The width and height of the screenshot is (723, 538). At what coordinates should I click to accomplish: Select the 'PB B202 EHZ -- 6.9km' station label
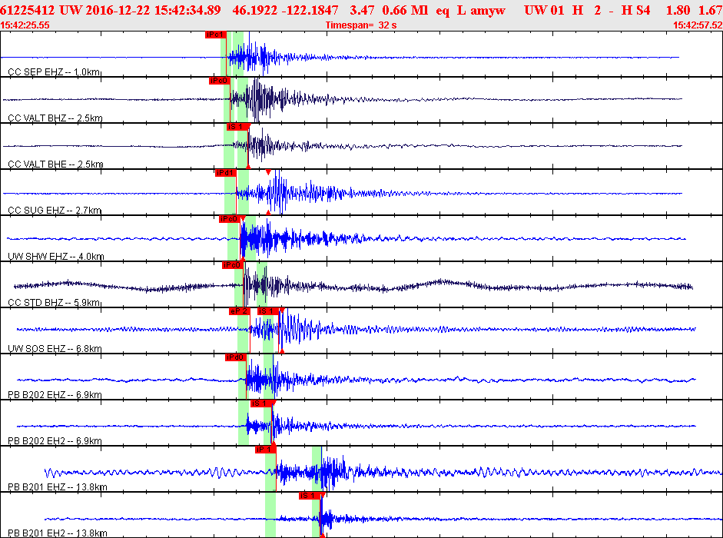tap(55, 395)
